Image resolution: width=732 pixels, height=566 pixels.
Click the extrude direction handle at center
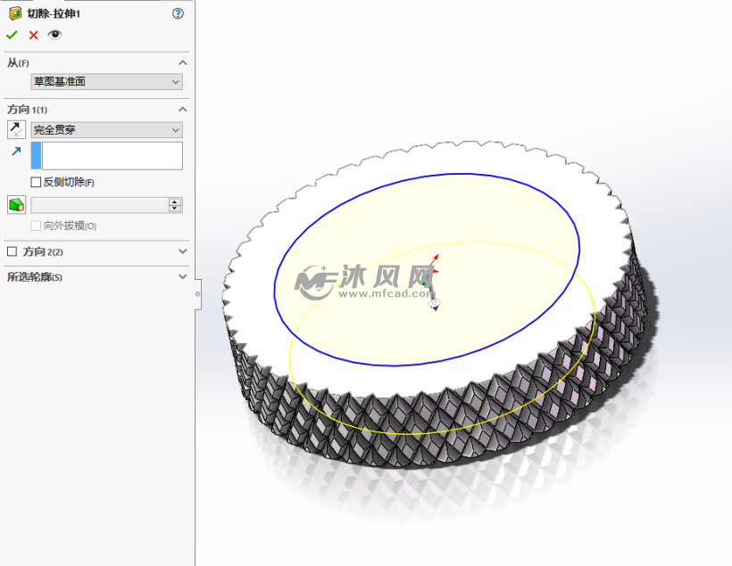click(434, 304)
